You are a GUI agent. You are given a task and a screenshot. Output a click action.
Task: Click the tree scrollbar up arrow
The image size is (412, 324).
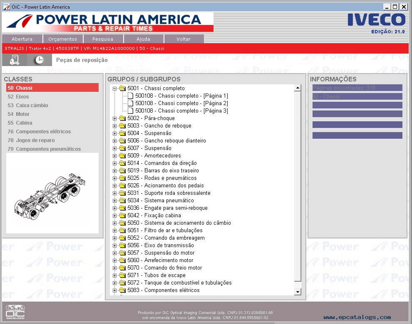298,88
